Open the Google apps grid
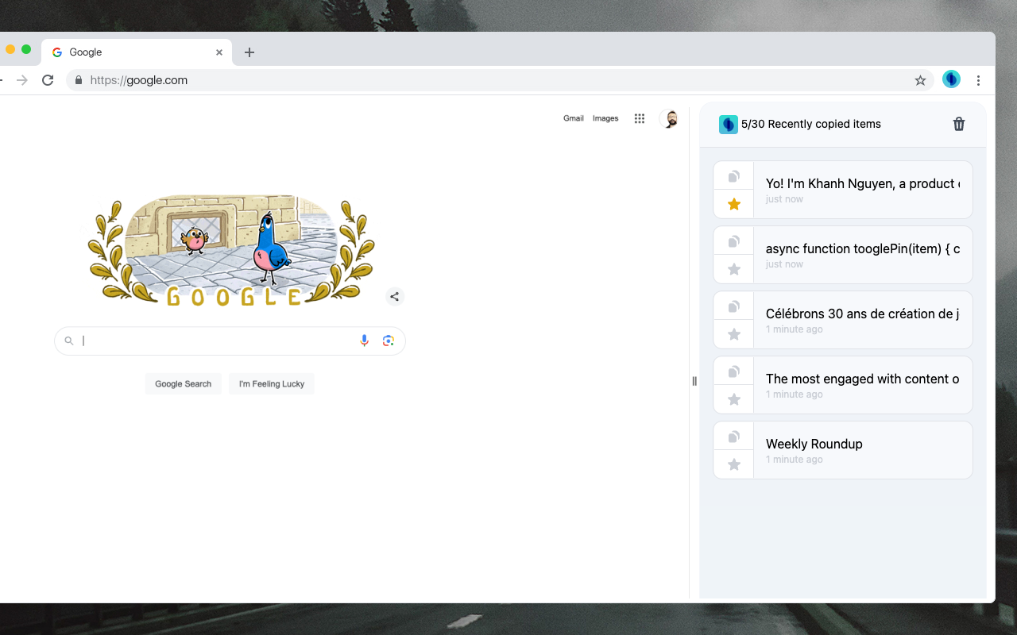This screenshot has height=635, width=1017. pos(640,117)
